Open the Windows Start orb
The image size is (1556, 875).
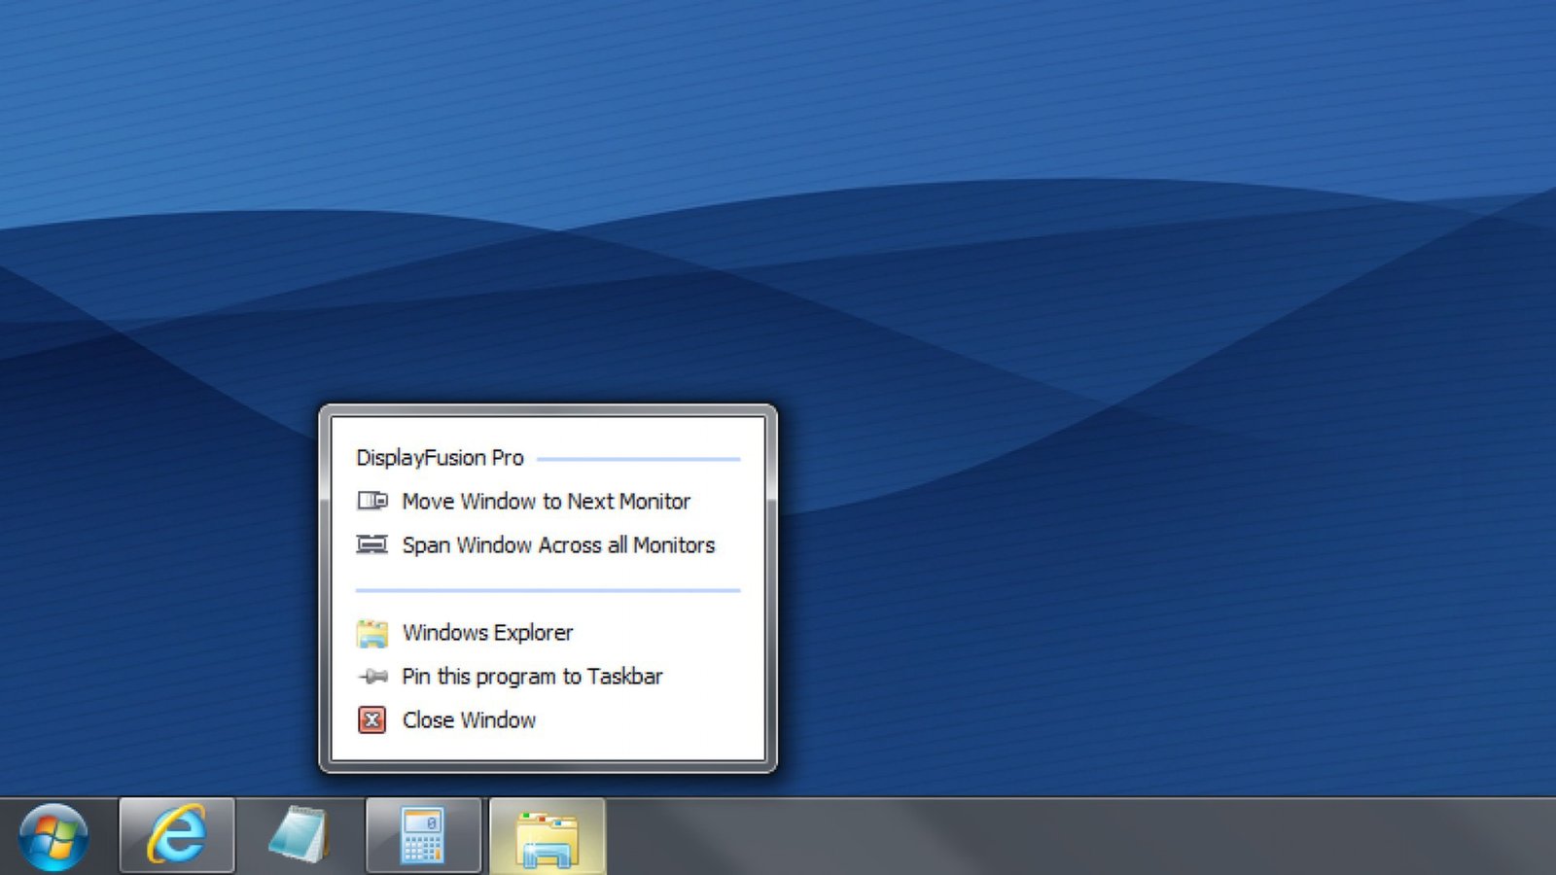53,836
